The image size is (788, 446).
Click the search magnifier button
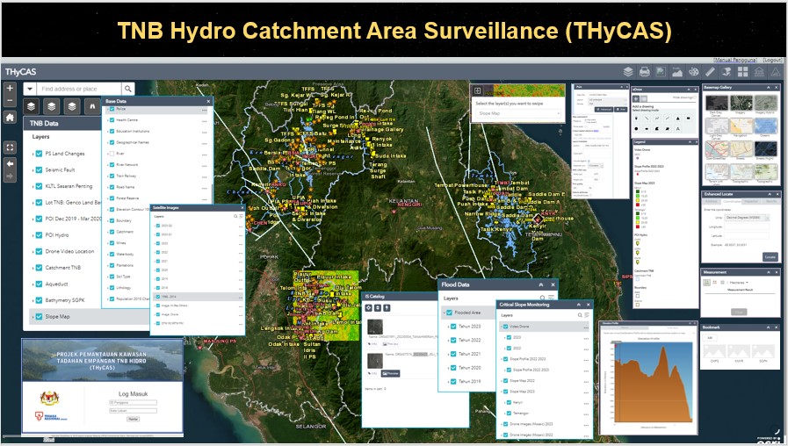click(128, 89)
